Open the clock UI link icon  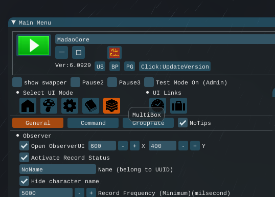click(x=157, y=106)
